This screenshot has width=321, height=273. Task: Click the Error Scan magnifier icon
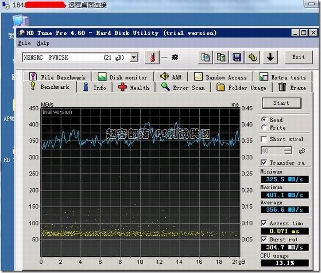coord(165,87)
